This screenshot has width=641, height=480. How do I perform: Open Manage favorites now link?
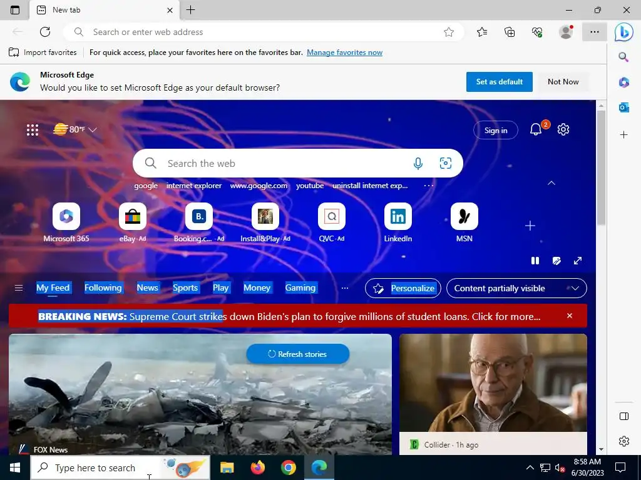pos(345,52)
